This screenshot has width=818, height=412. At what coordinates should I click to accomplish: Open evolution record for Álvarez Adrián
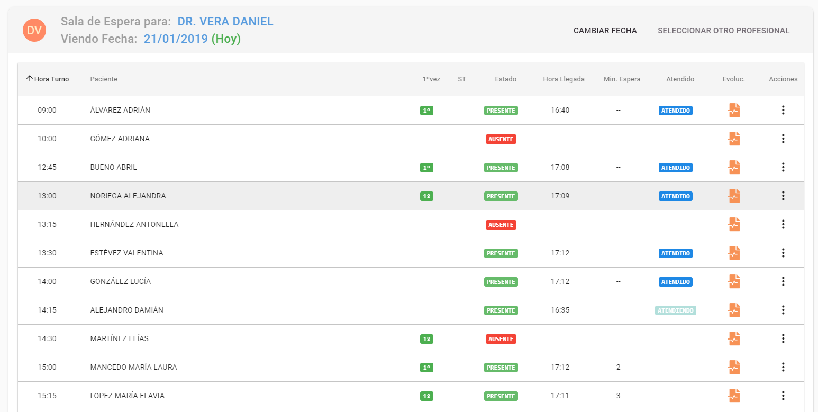click(x=733, y=110)
